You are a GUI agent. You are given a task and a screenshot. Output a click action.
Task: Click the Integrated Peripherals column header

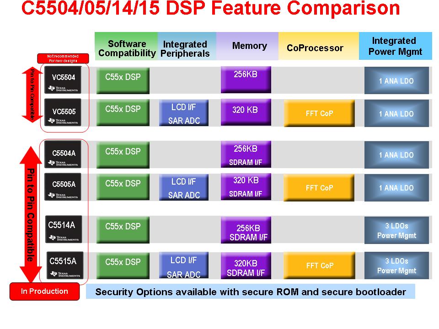tap(187, 46)
